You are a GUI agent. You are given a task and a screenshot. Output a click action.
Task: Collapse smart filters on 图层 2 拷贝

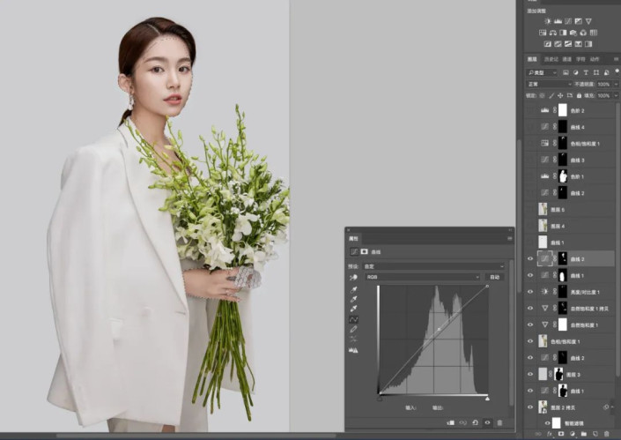coord(612,407)
